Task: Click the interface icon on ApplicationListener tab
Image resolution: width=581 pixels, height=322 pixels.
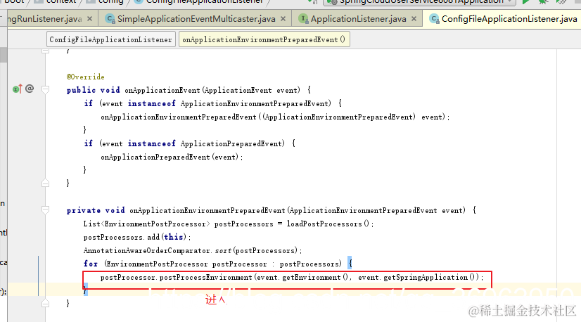Action: point(303,18)
